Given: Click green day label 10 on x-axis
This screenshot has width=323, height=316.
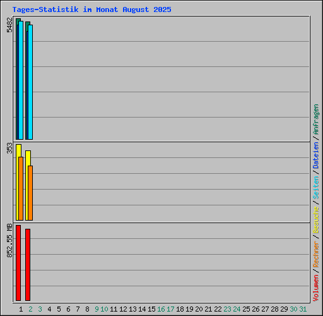Looking at the screenshot, I should pos(104,309).
